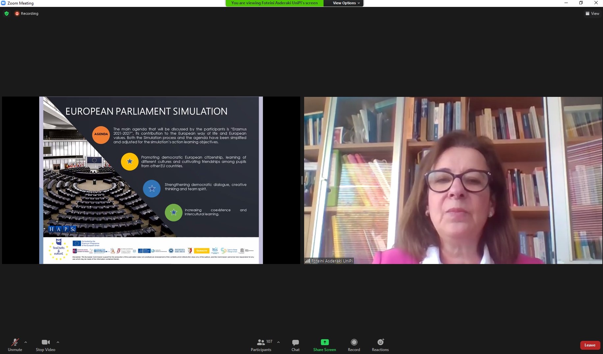Viewport: 603px width, 354px height.
Task: Open the View layout menu
Action: (592, 13)
